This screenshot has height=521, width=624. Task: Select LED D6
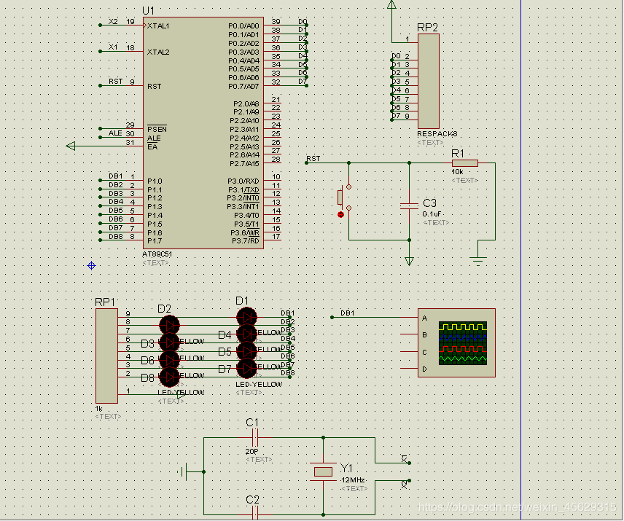tap(169, 359)
